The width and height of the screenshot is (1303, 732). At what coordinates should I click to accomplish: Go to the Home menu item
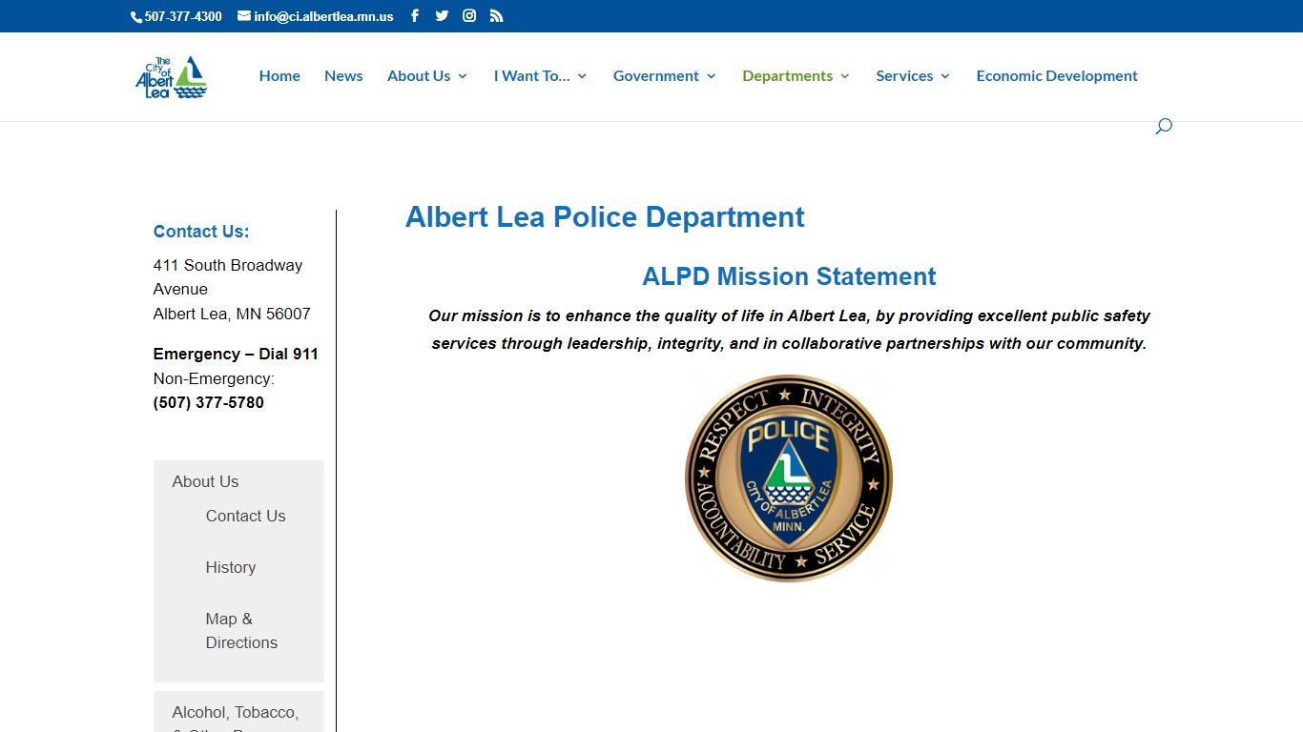pyautogui.click(x=279, y=75)
